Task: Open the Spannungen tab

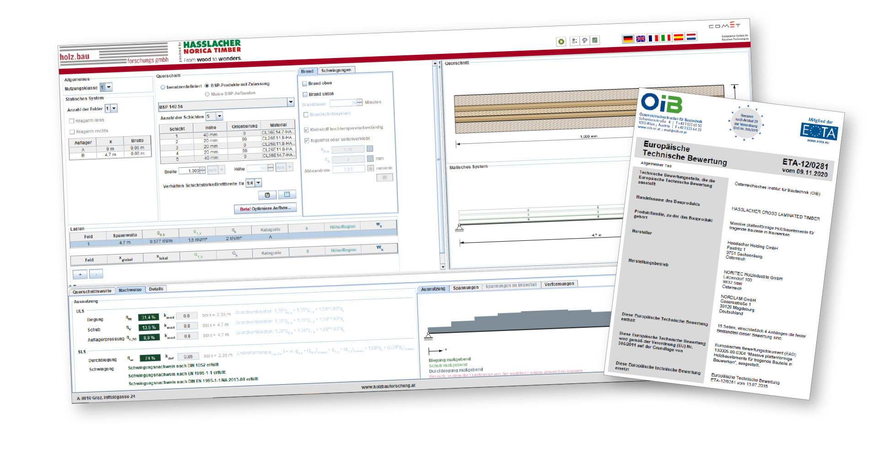Action: point(466,288)
